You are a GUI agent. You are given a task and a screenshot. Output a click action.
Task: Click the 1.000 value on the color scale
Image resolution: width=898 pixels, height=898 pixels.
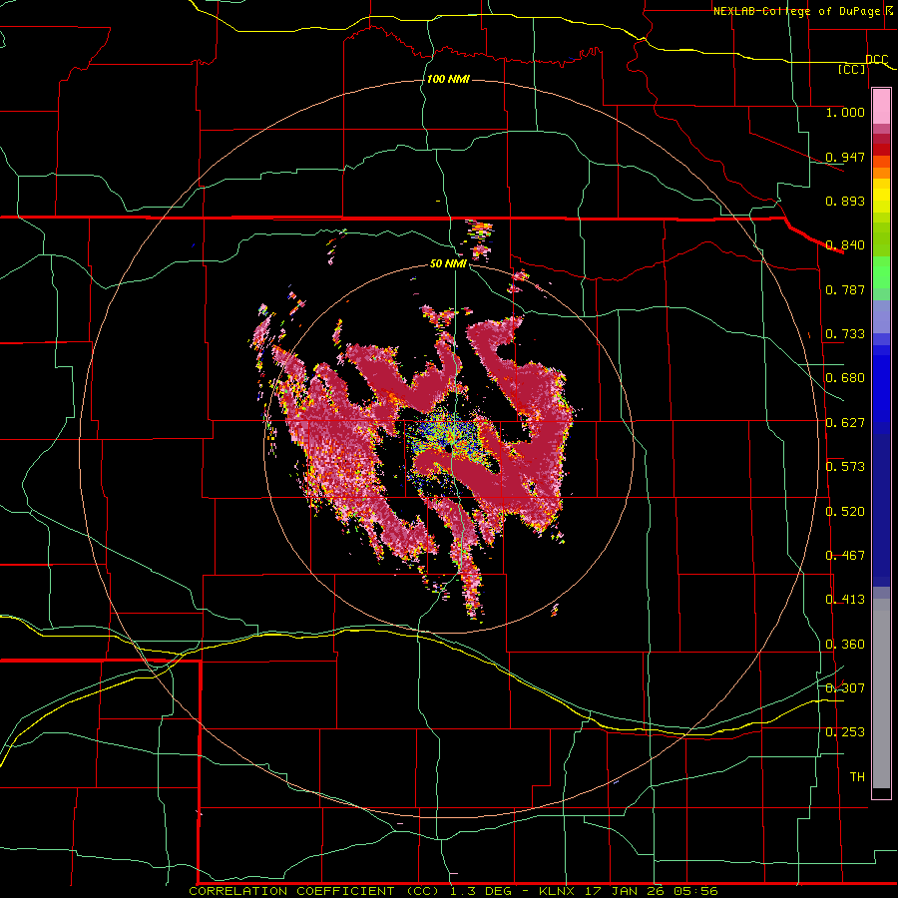point(845,112)
